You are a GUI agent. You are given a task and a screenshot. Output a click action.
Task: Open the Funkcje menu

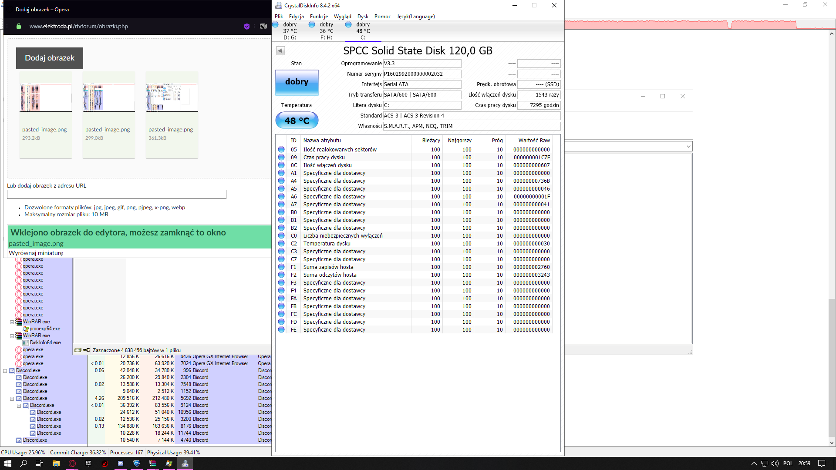point(319,17)
